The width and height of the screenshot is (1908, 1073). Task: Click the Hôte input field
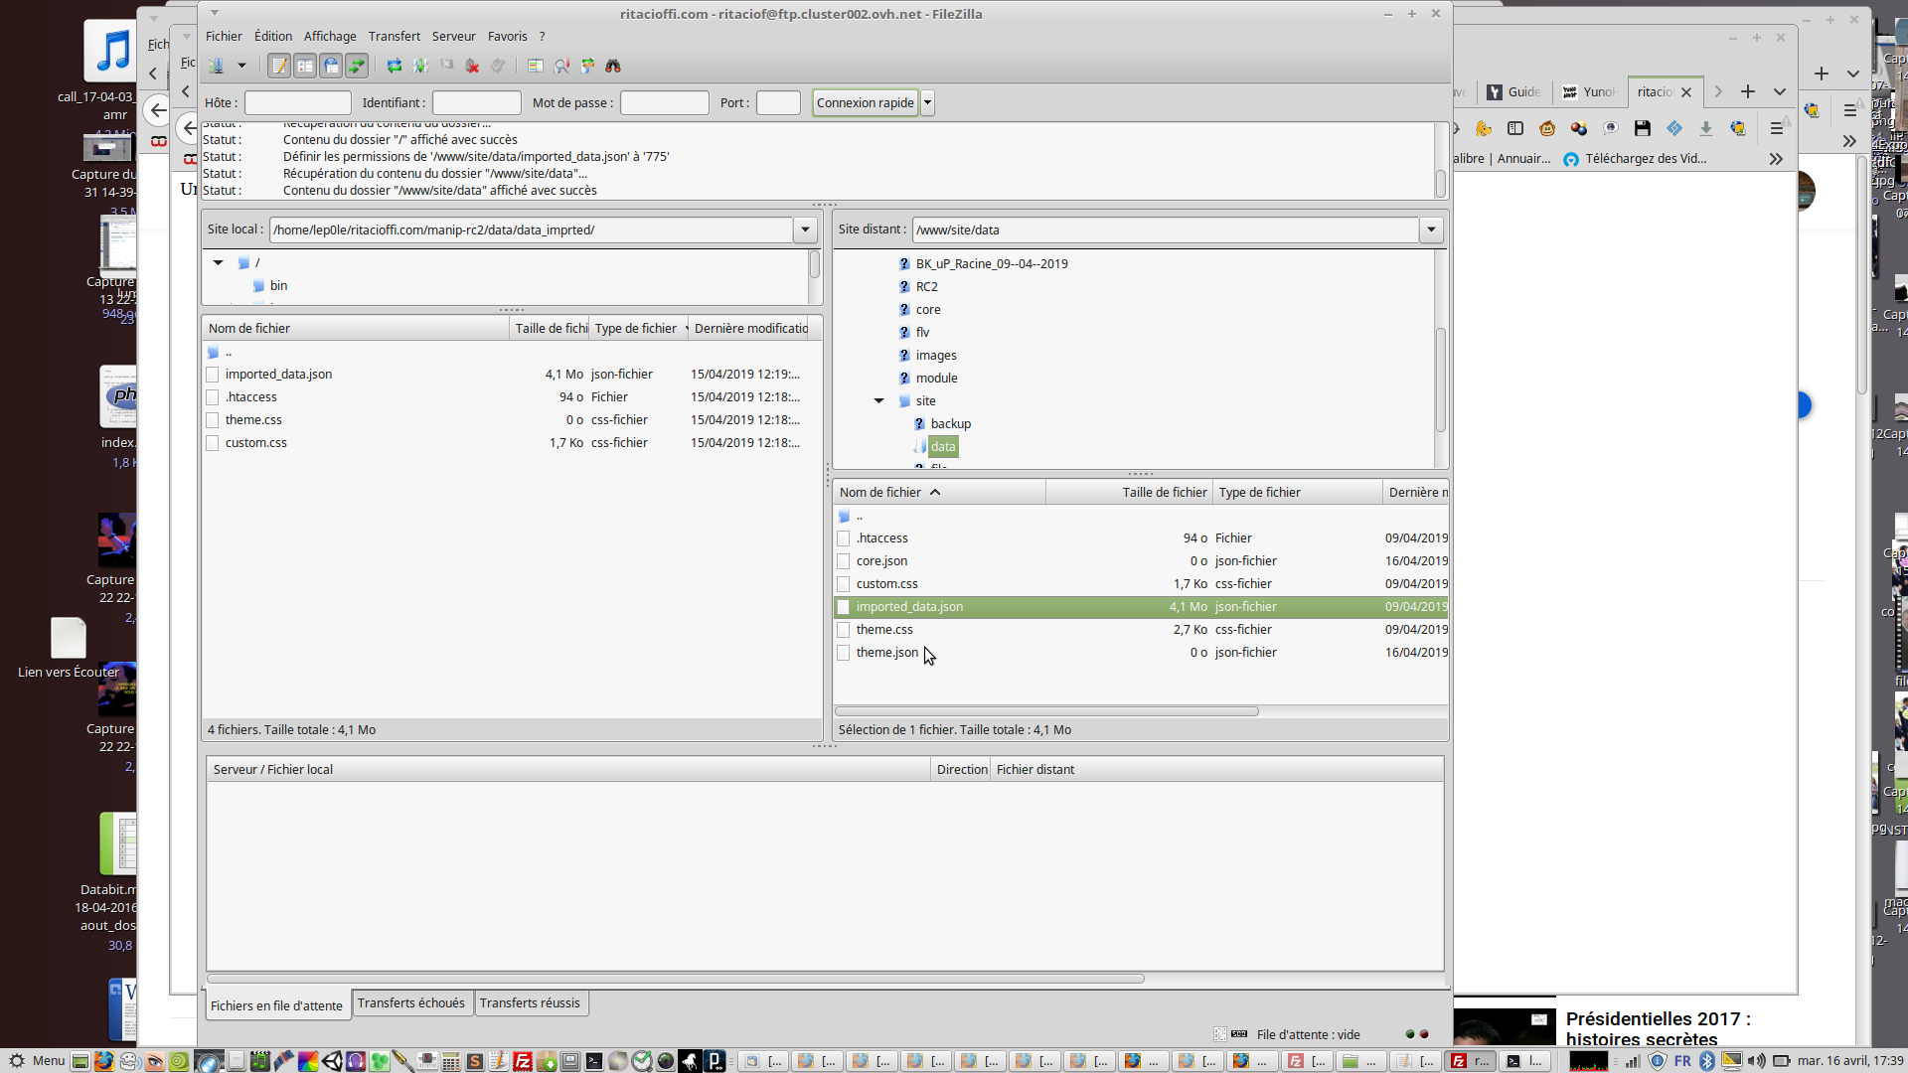(298, 102)
